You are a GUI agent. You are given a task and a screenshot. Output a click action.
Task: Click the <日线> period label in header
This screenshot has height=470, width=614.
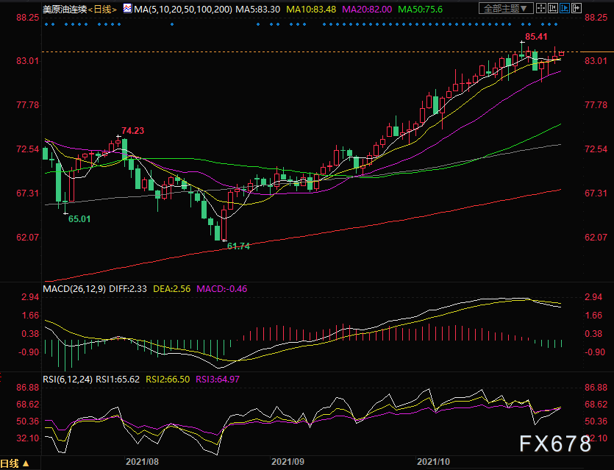tap(102, 9)
